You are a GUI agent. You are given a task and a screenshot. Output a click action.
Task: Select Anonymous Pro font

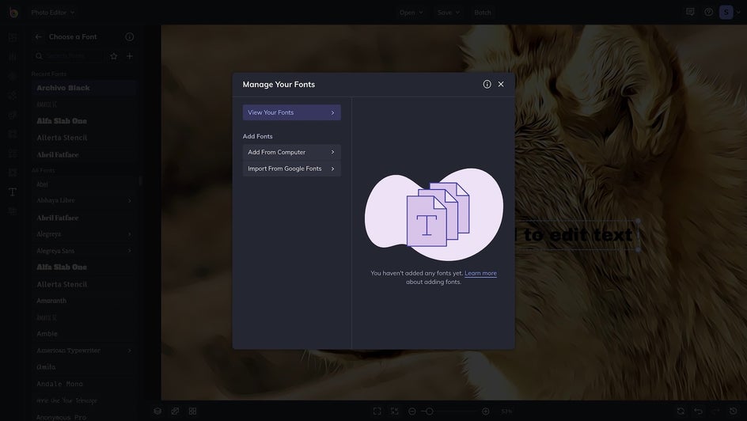pos(84,417)
